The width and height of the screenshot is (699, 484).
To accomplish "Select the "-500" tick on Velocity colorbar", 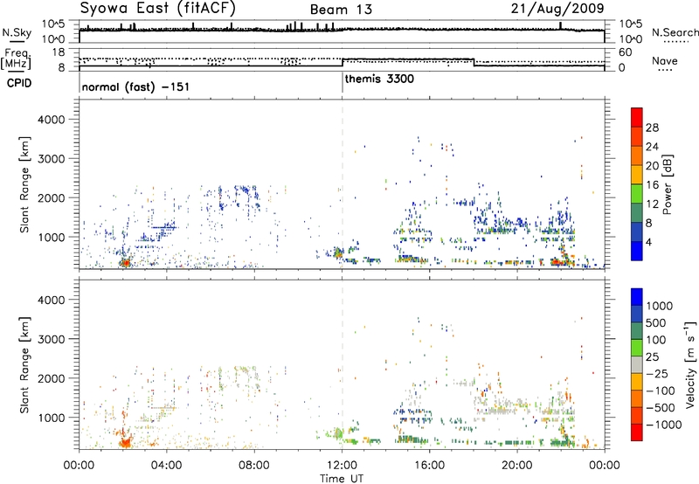I will pos(661,408).
